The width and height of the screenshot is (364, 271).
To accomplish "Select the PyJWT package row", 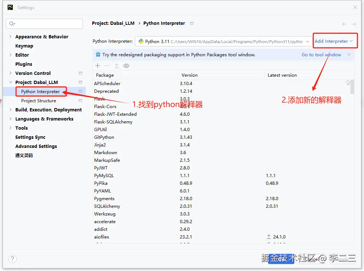I will [222, 168].
